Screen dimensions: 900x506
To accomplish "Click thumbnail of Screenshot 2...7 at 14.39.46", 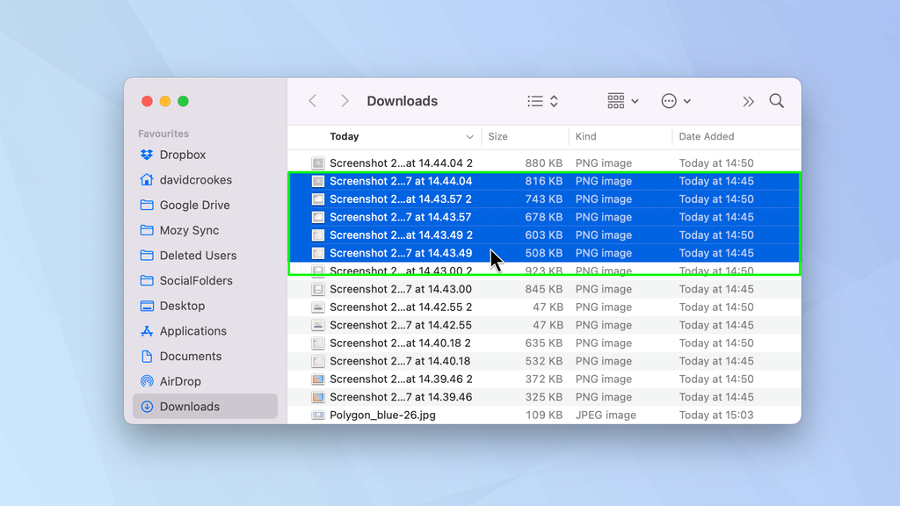I will pyautogui.click(x=318, y=397).
